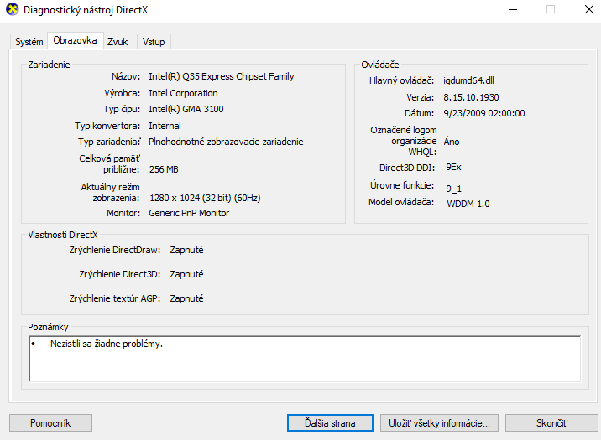This screenshot has height=440, width=601.
Task: Select the text Intel(R) Q35 Express Chipset Family
Action: pos(221,76)
